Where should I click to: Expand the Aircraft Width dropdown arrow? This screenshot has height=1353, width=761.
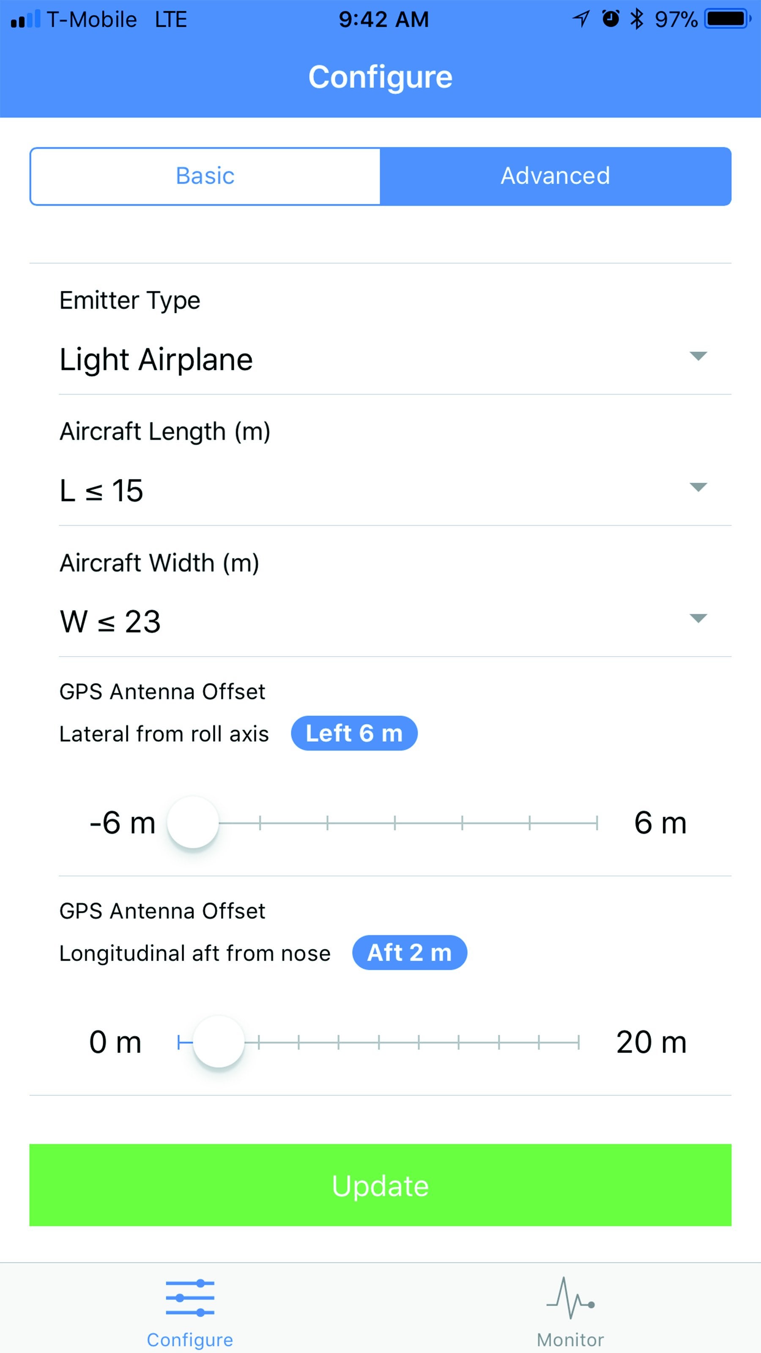pos(698,618)
